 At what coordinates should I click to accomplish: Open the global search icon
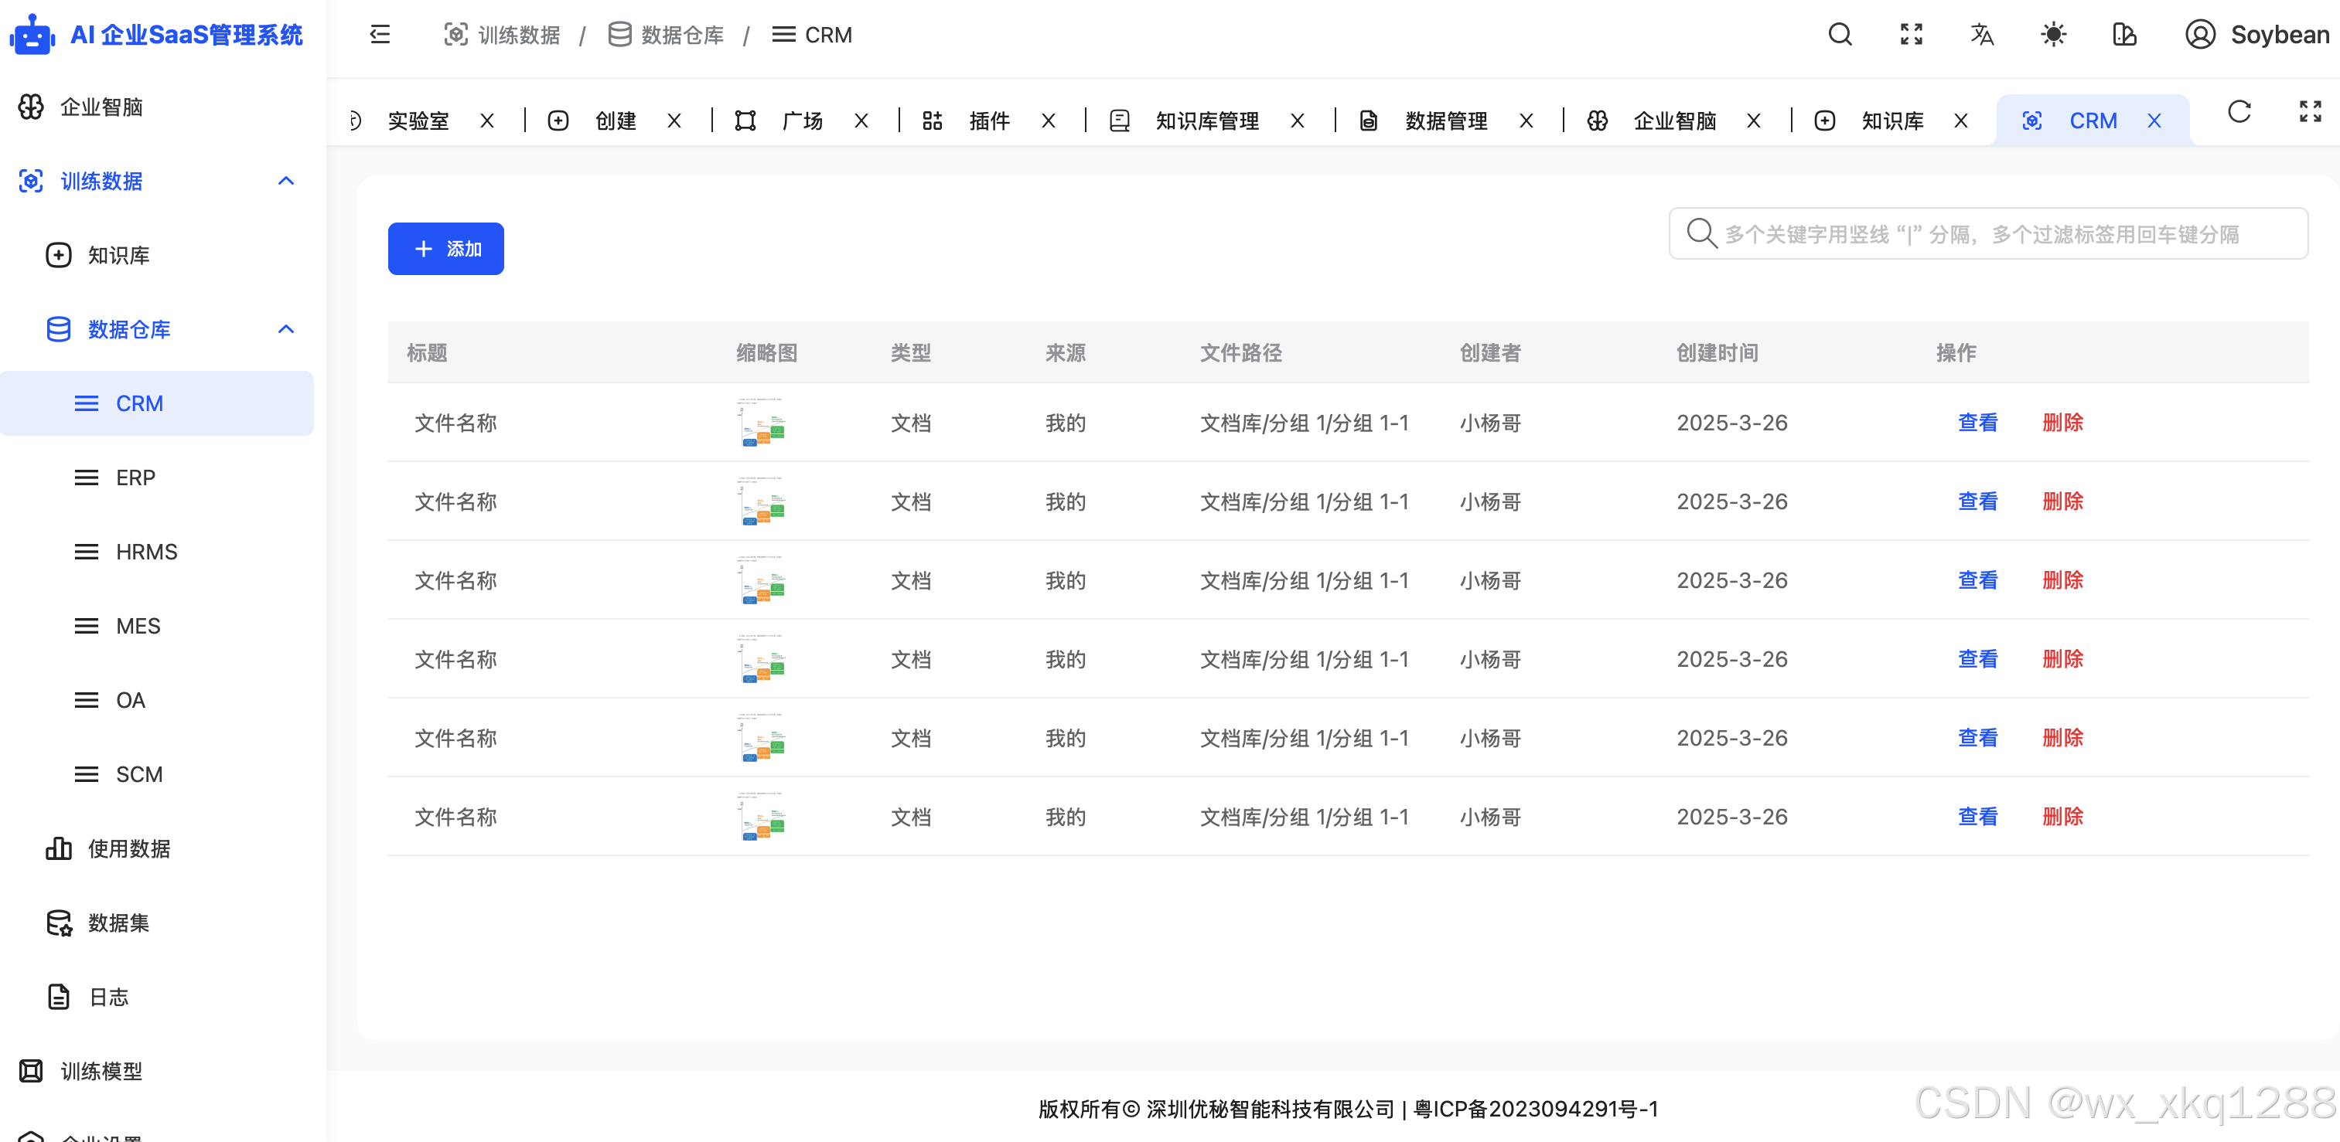click(x=1840, y=35)
